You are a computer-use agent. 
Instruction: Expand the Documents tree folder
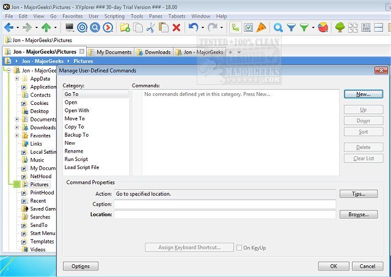pyautogui.click(x=16, y=120)
